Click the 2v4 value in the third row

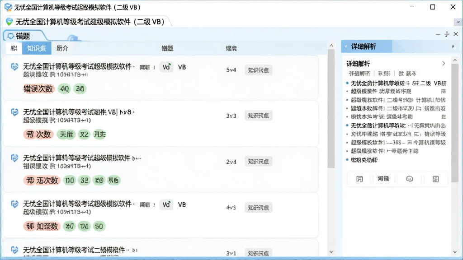coord(231,162)
